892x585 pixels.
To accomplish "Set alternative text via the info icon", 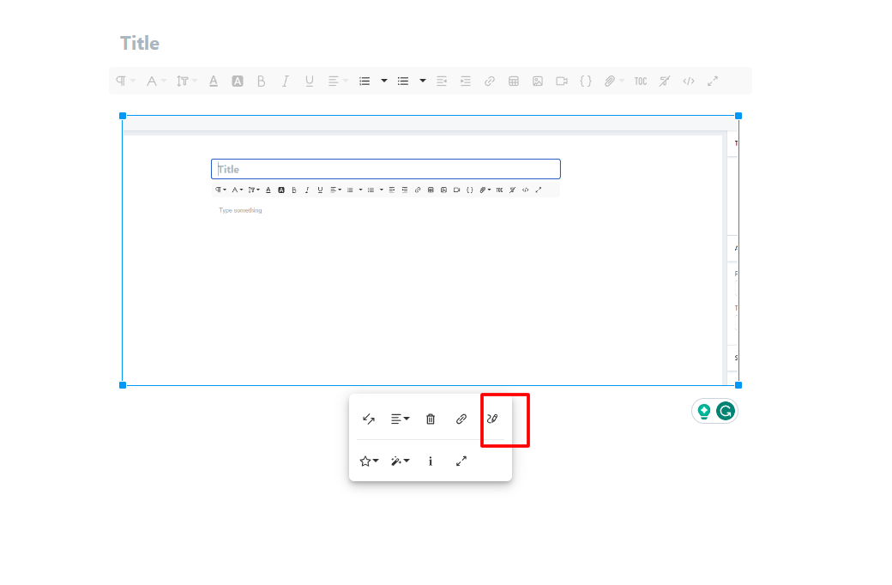I will 431,461.
